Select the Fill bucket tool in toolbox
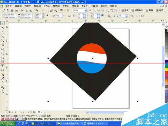 point(2,87)
